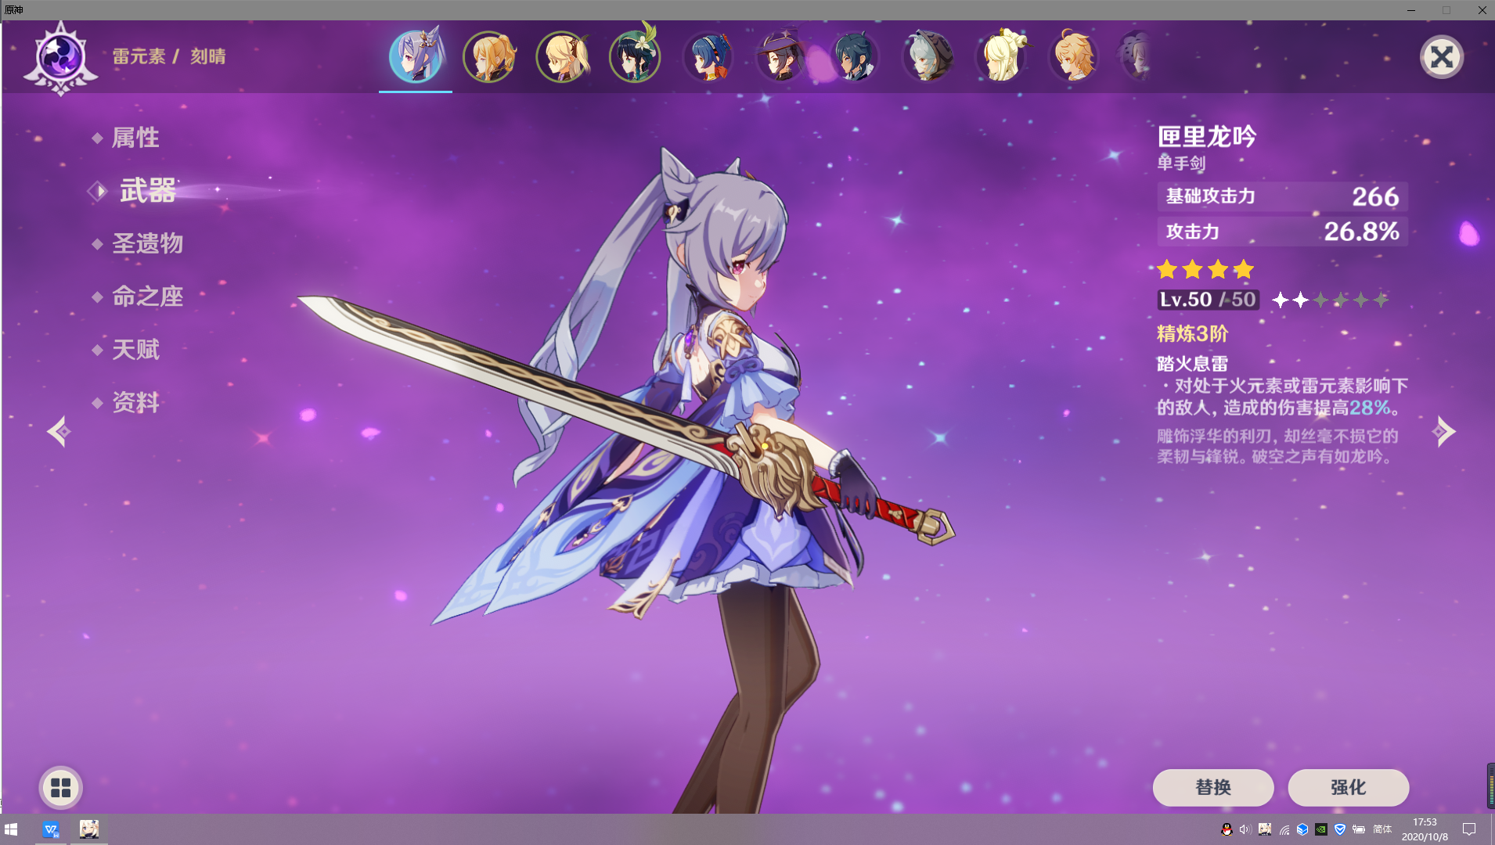The image size is (1495, 845).
Task: Click the anime avatar tray icon
Action: point(1265,829)
